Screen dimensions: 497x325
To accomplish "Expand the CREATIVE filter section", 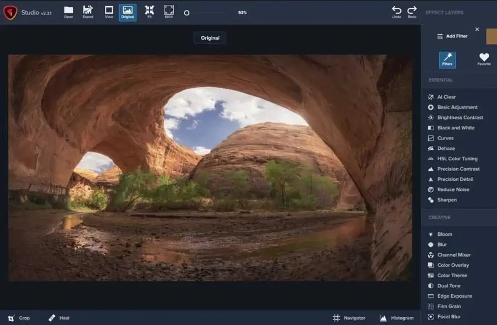I will 439,217.
